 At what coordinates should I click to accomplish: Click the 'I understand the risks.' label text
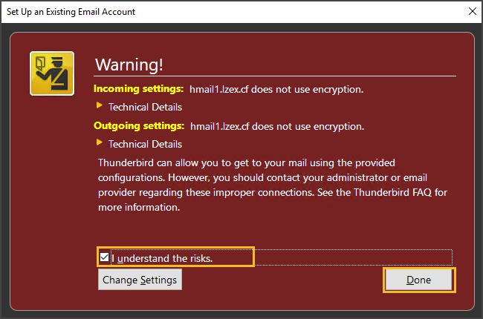(162, 258)
